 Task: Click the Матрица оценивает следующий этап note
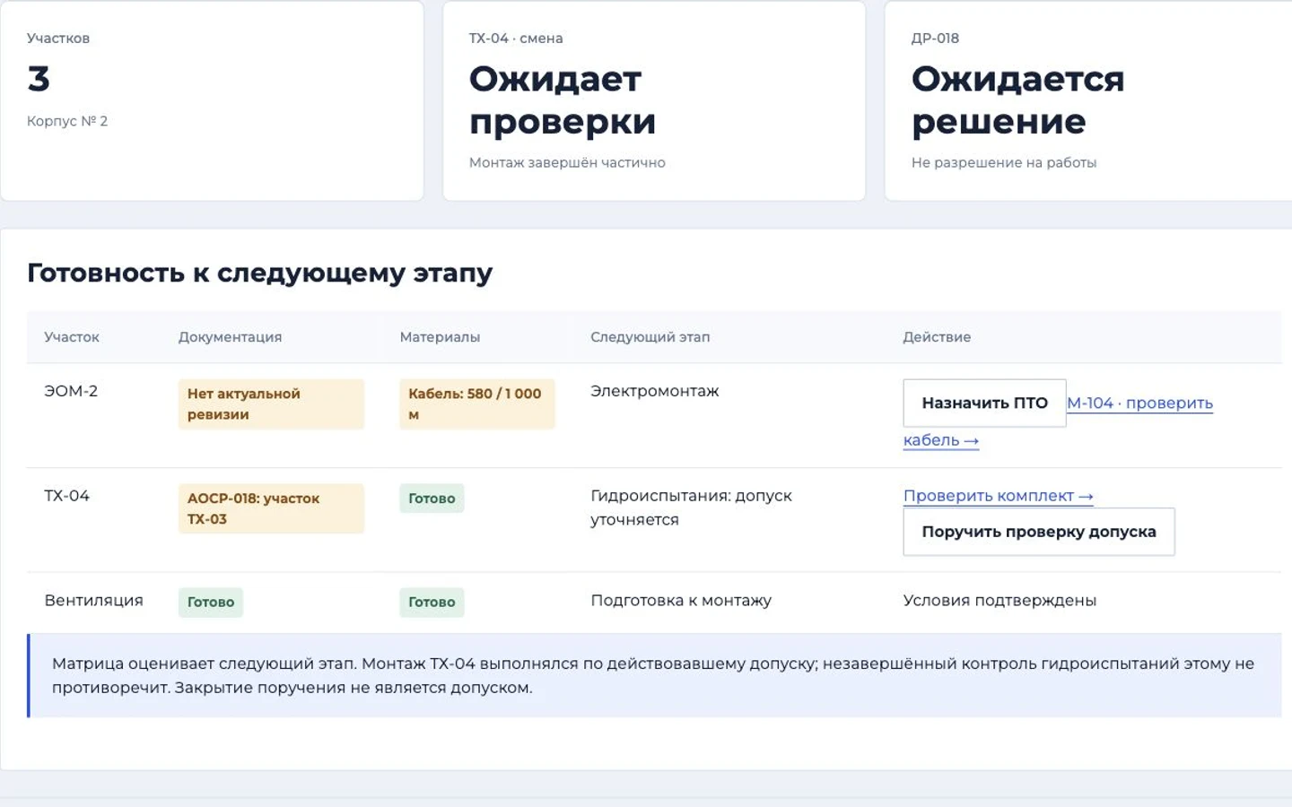click(654, 676)
